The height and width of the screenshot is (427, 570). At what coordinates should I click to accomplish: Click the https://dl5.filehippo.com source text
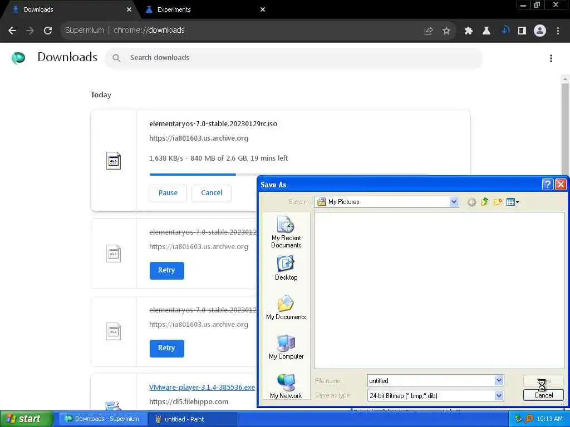click(189, 401)
